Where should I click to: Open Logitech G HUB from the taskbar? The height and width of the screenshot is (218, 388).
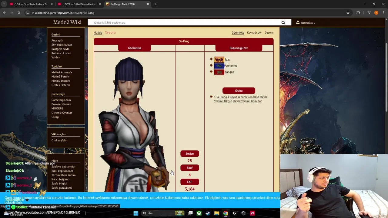(x=234, y=213)
